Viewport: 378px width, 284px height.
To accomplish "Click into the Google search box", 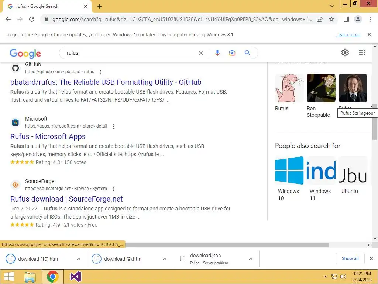I will [130, 53].
